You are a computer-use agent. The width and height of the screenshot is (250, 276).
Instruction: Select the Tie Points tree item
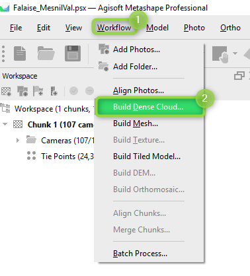click(60, 156)
